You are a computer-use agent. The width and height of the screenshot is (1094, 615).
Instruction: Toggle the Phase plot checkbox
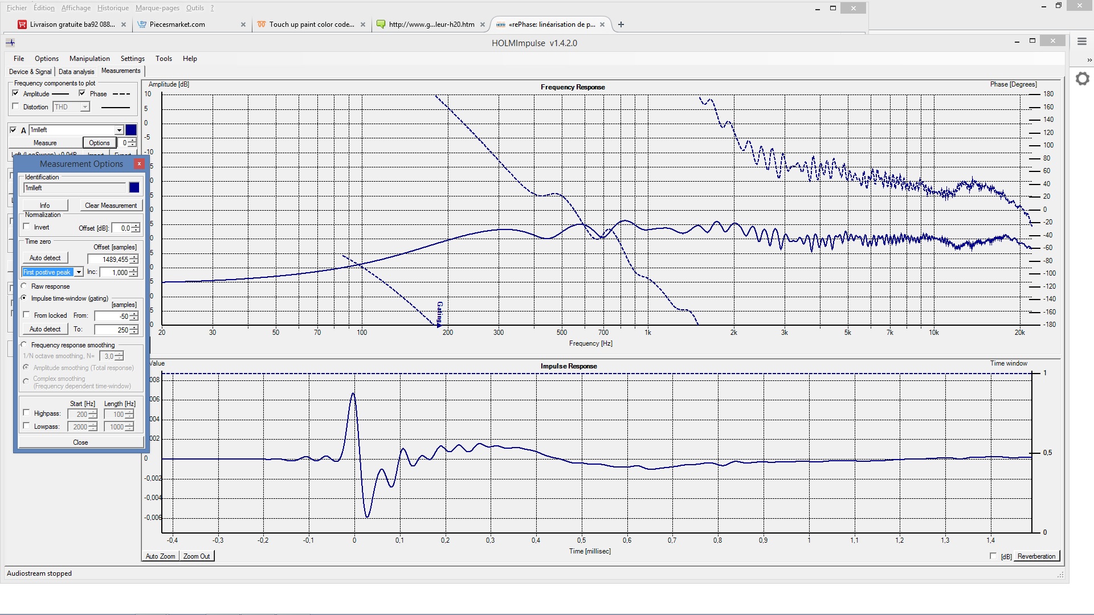point(82,93)
